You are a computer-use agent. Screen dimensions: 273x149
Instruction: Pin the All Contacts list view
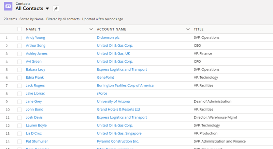pos(56,9)
